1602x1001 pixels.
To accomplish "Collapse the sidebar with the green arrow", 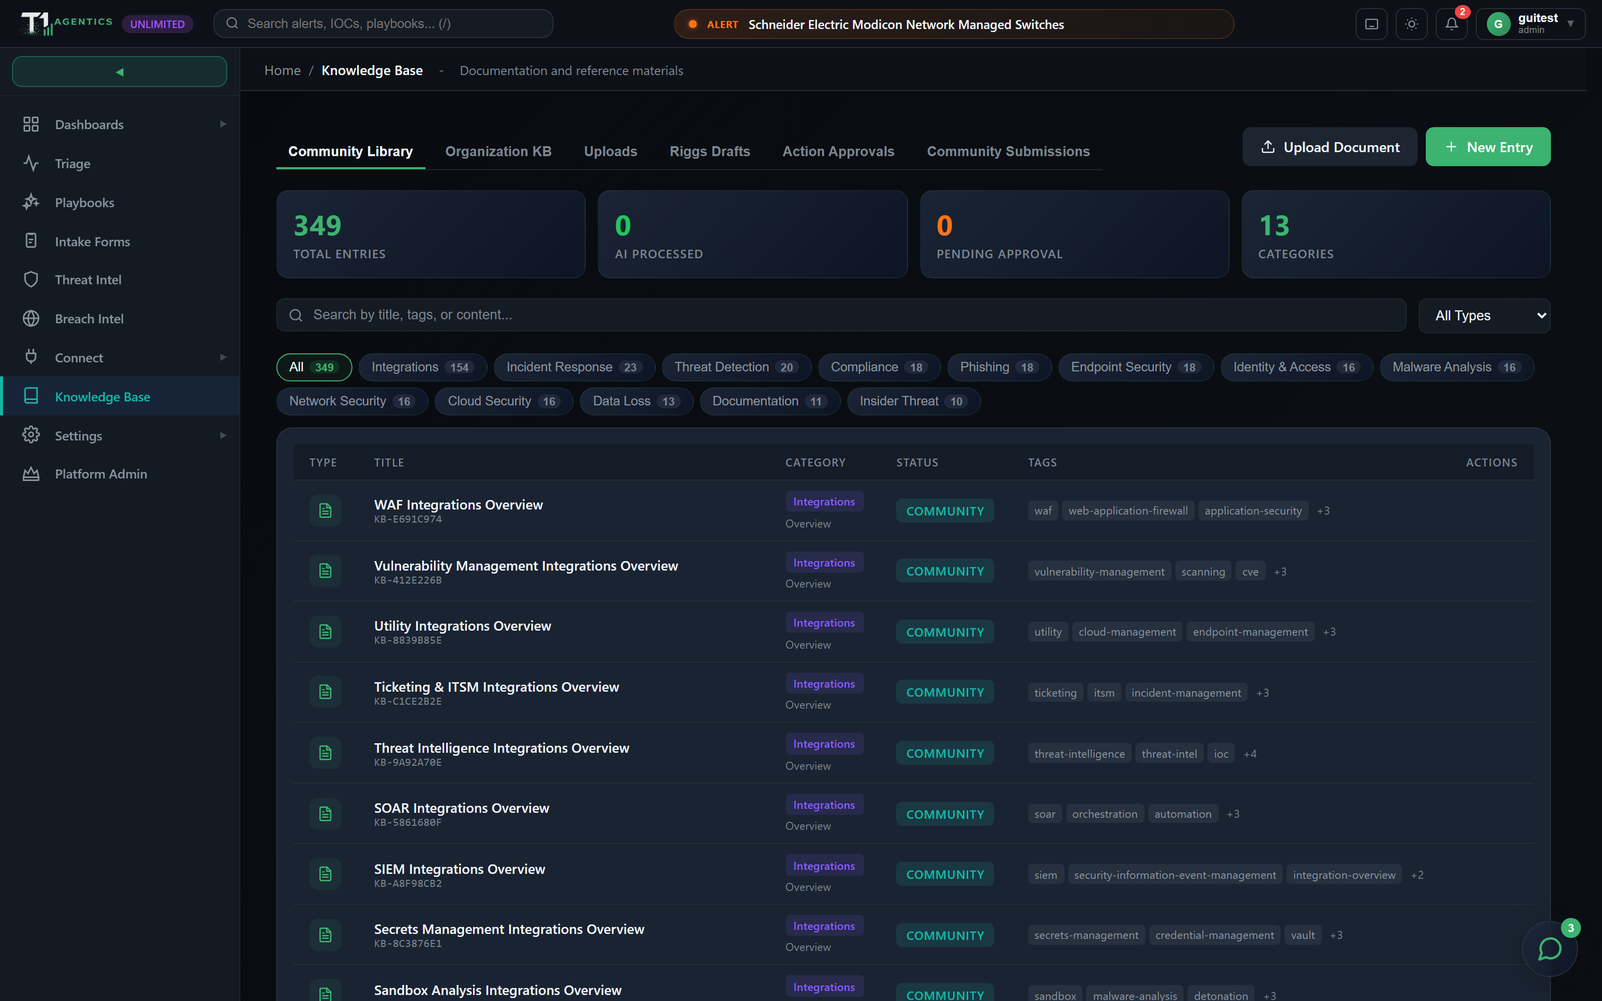I will point(119,72).
